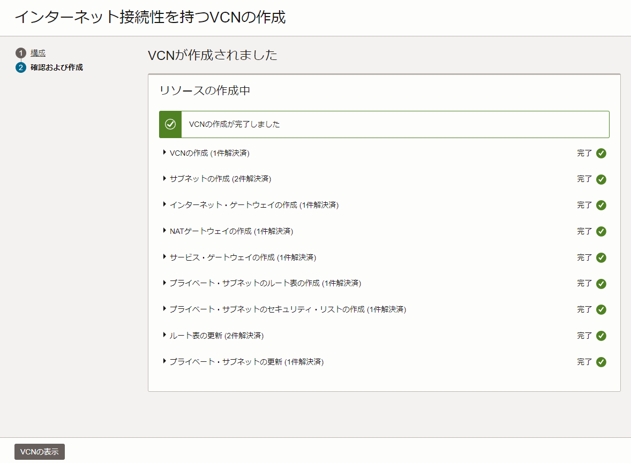Click プライベート・サブネットのルート表の作成 text

[245, 283]
